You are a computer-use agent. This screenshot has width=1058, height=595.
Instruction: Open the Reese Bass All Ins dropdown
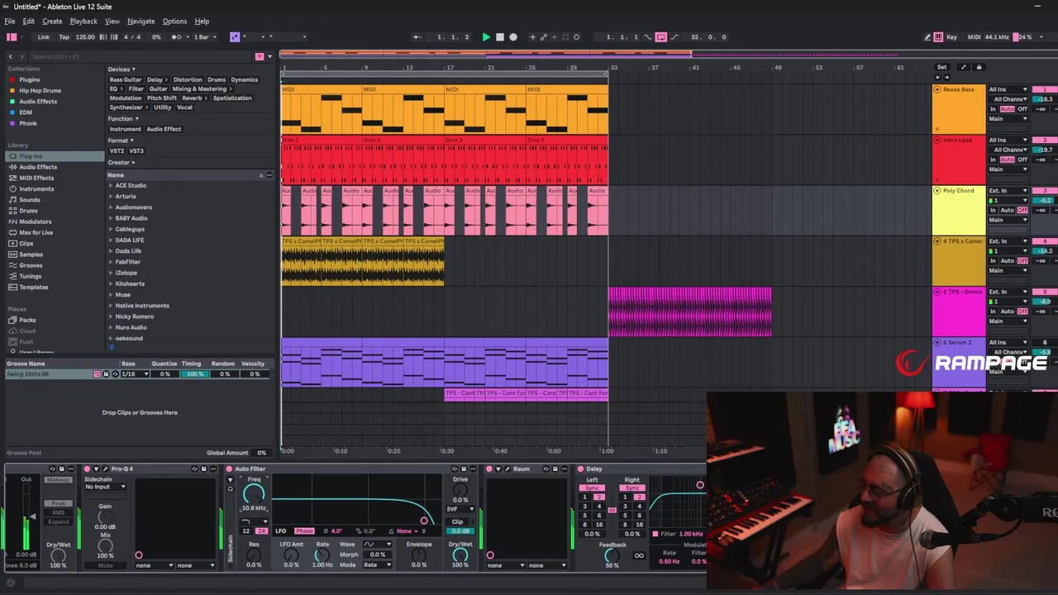(1008, 89)
